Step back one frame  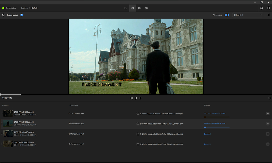132,98
